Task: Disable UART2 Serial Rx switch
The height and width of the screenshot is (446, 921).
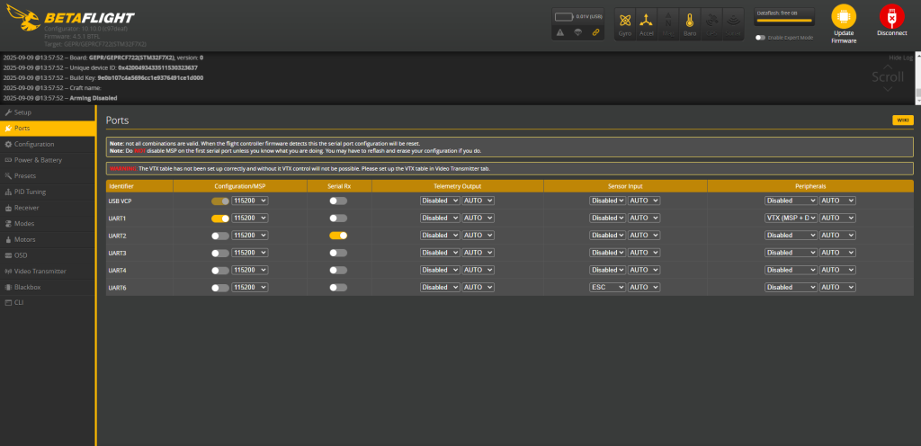Action: tap(338, 236)
